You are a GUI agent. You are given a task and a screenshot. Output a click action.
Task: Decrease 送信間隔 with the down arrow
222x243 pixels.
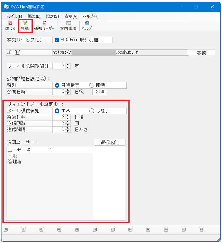click(x=67, y=131)
